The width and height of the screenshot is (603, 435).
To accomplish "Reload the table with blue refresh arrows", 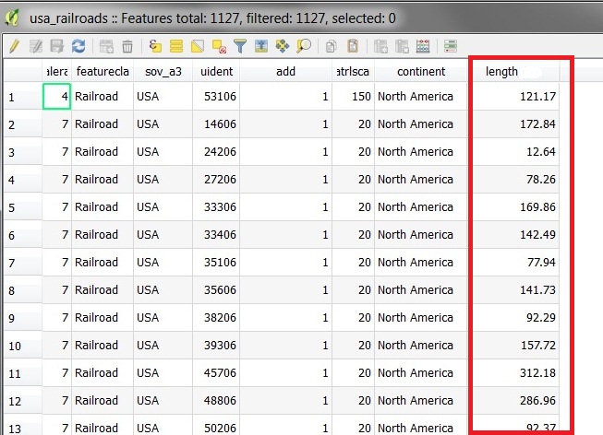I will [78, 46].
